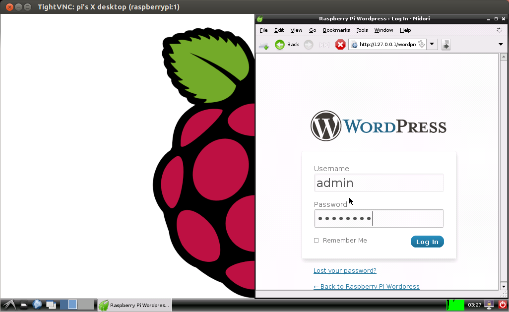The image size is (509, 312).
Task: Click the page scrollbar down arrow
Action: [x=503, y=286]
